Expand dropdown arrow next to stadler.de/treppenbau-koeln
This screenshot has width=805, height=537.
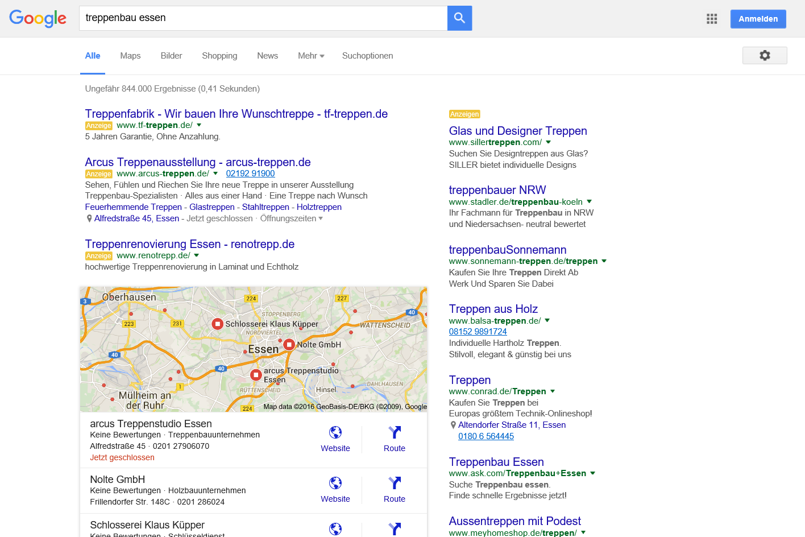590,201
